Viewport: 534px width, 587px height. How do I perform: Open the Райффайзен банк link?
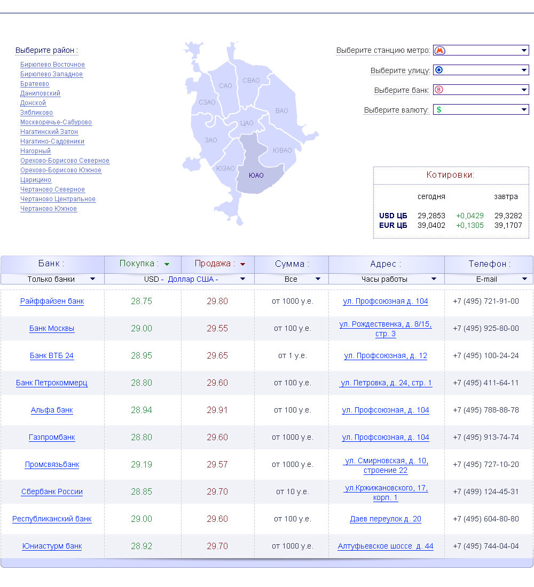pos(52,301)
